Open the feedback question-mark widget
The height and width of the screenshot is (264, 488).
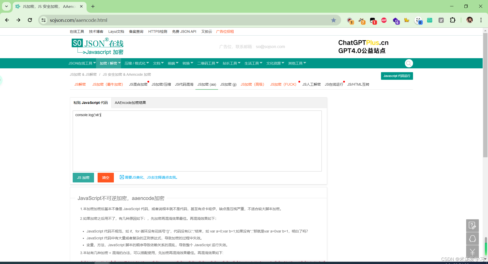(472, 225)
